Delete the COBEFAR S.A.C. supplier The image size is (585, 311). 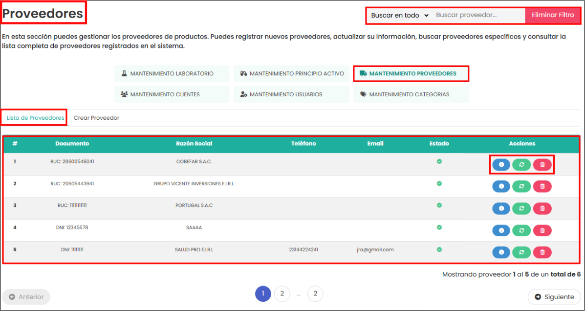tap(542, 165)
